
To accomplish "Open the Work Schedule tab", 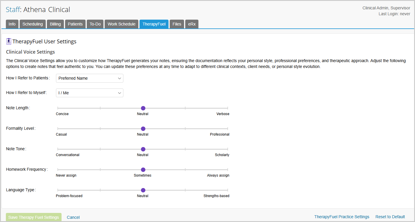I will (122, 24).
